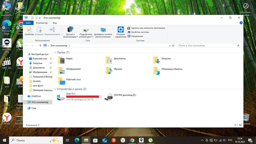The width and height of the screenshot is (256, 144).
Task: Open address bar history dropdown
Action: point(170,46)
